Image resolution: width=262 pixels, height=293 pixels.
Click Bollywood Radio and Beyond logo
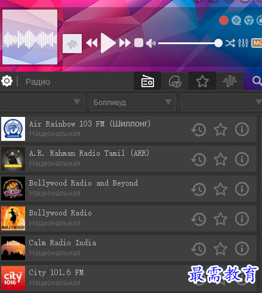tap(13, 189)
